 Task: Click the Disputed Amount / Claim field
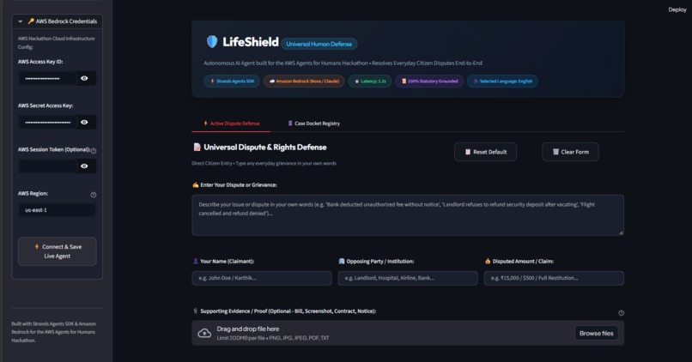tap(554, 278)
